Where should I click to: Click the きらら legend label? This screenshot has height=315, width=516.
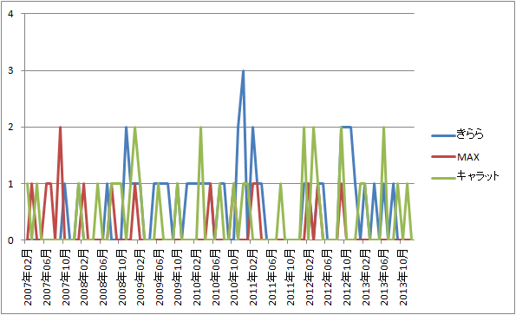pyautogui.click(x=470, y=135)
